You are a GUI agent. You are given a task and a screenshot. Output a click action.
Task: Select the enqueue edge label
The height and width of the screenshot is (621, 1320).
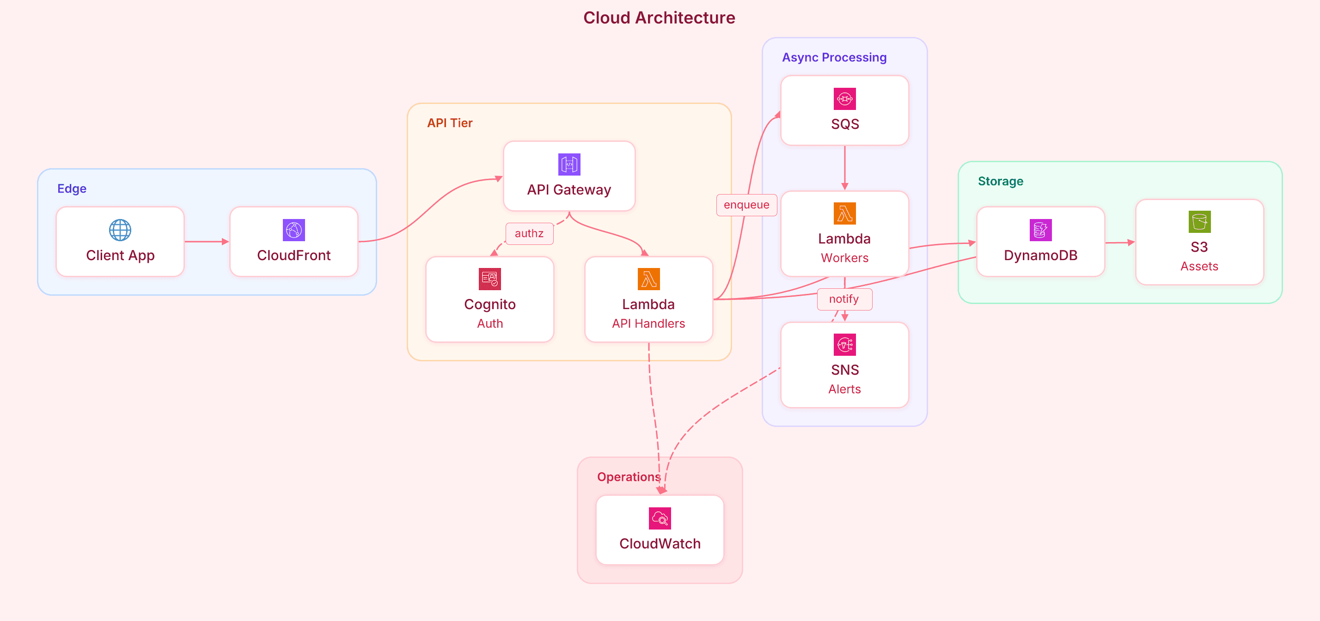click(x=746, y=205)
